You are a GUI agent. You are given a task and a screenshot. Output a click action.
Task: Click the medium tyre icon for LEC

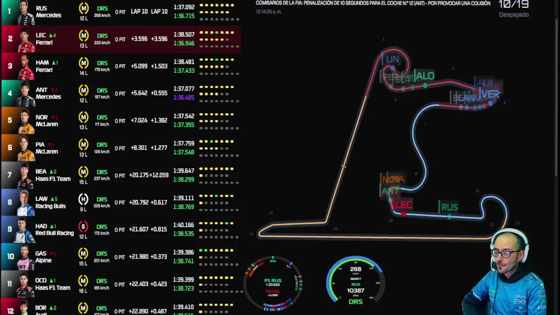click(x=84, y=35)
